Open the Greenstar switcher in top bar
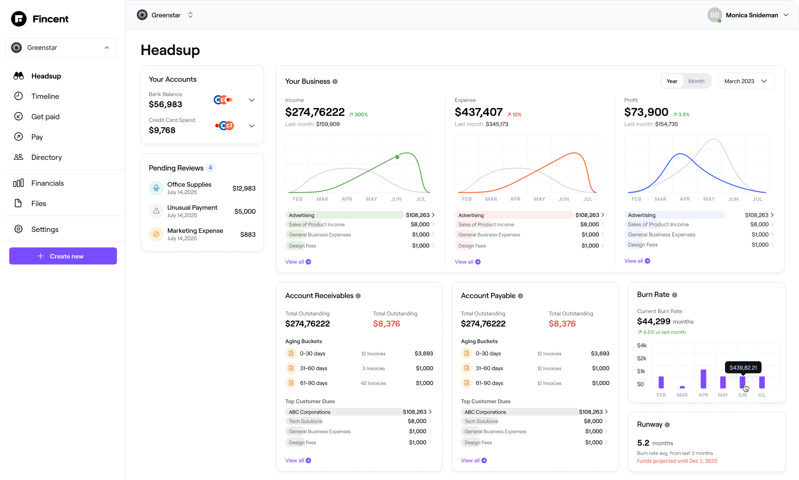Viewport: 799px width, 480px height. click(165, 15)
